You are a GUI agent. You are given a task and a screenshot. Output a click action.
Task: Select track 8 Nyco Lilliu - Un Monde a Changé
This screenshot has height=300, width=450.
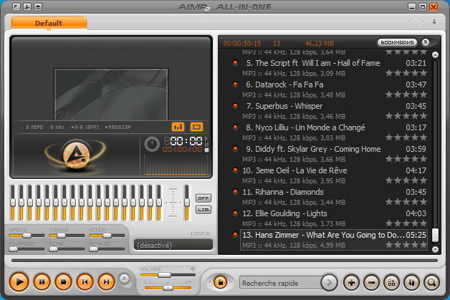point(333,132)
